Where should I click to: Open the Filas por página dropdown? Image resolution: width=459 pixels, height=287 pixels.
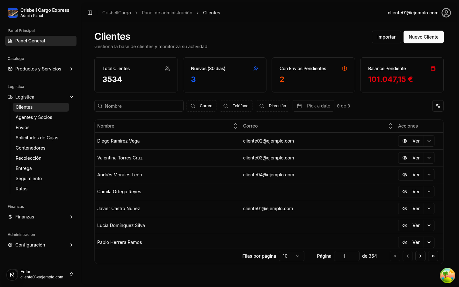click(291, 256)
